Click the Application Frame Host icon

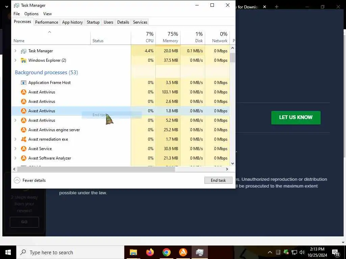[x=23, y=83]
